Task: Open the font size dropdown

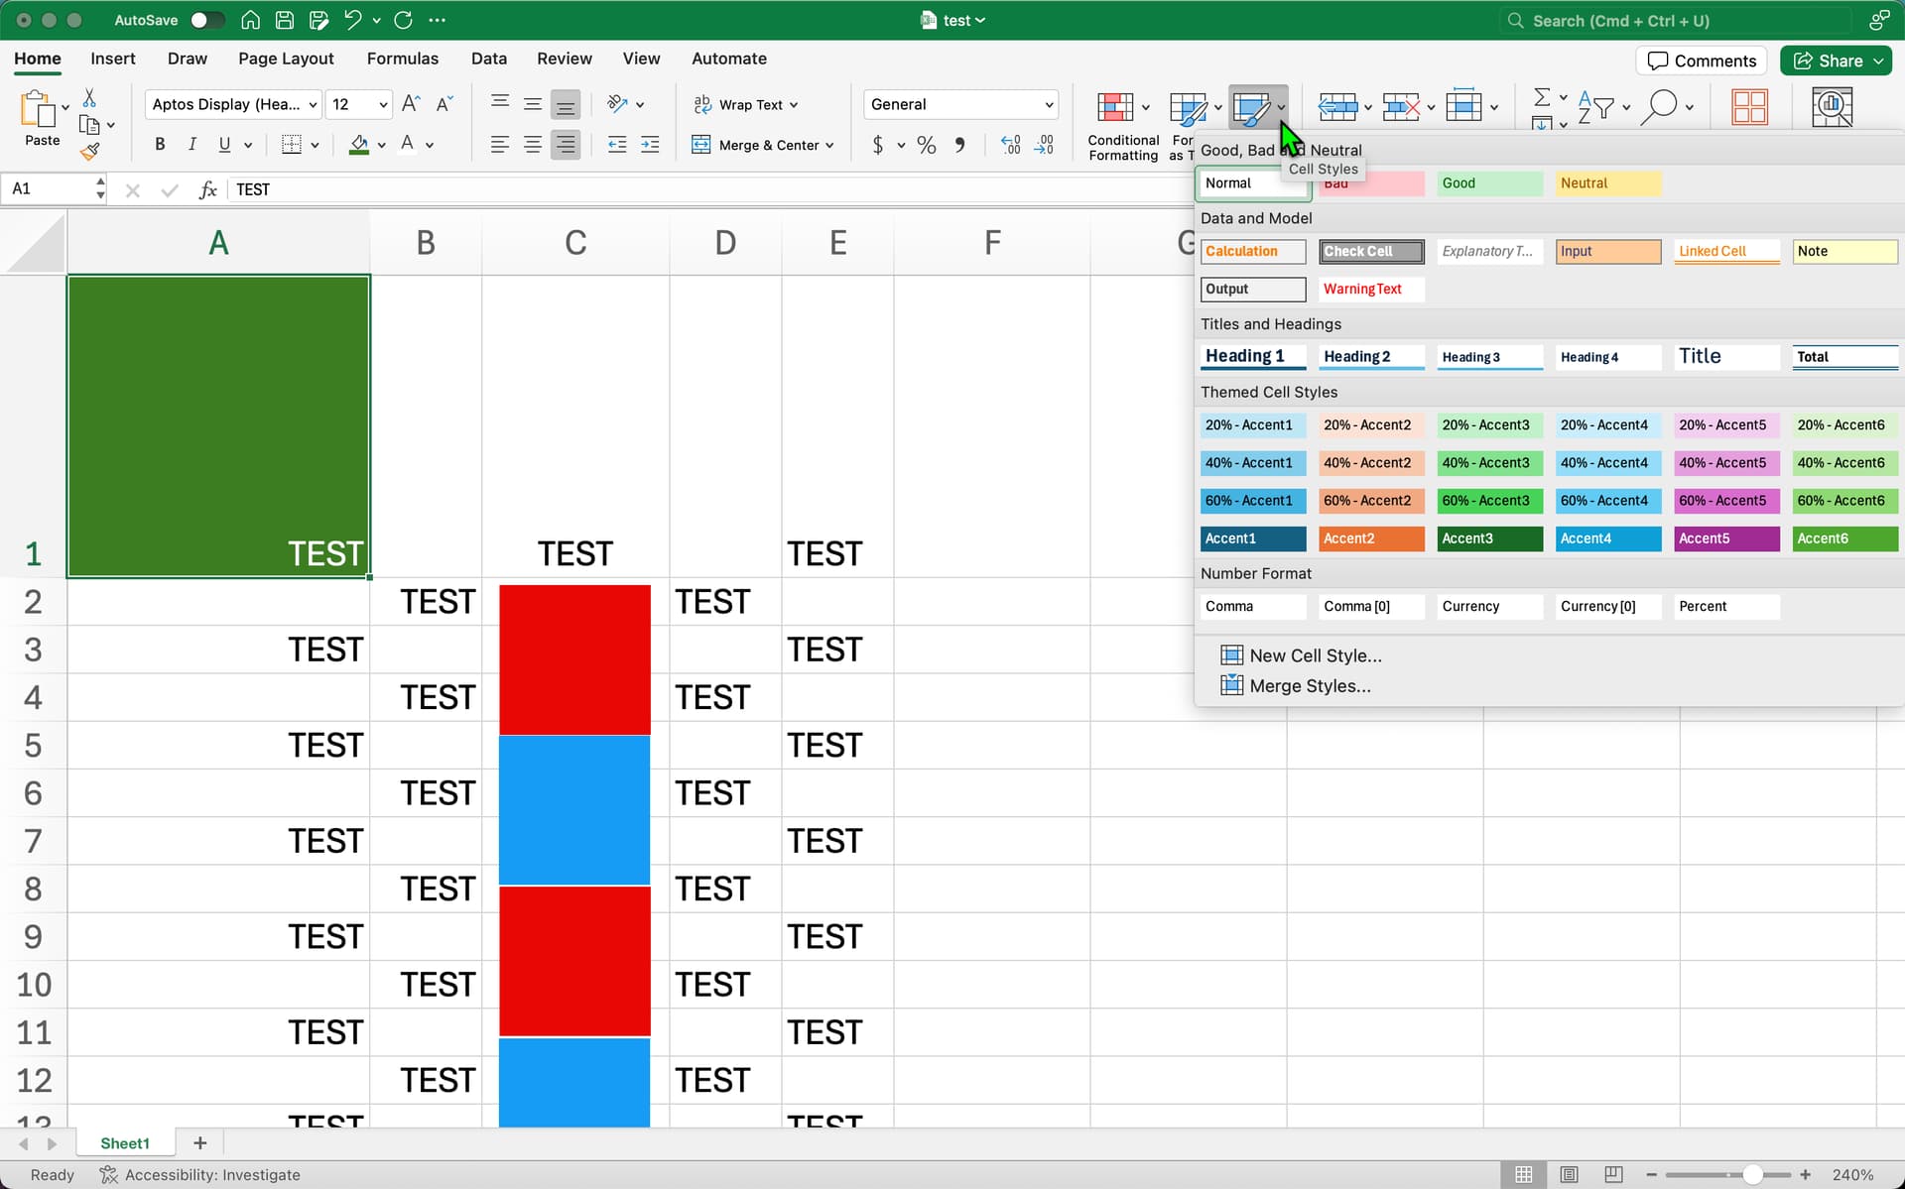Action: click(x=383, y=104)
